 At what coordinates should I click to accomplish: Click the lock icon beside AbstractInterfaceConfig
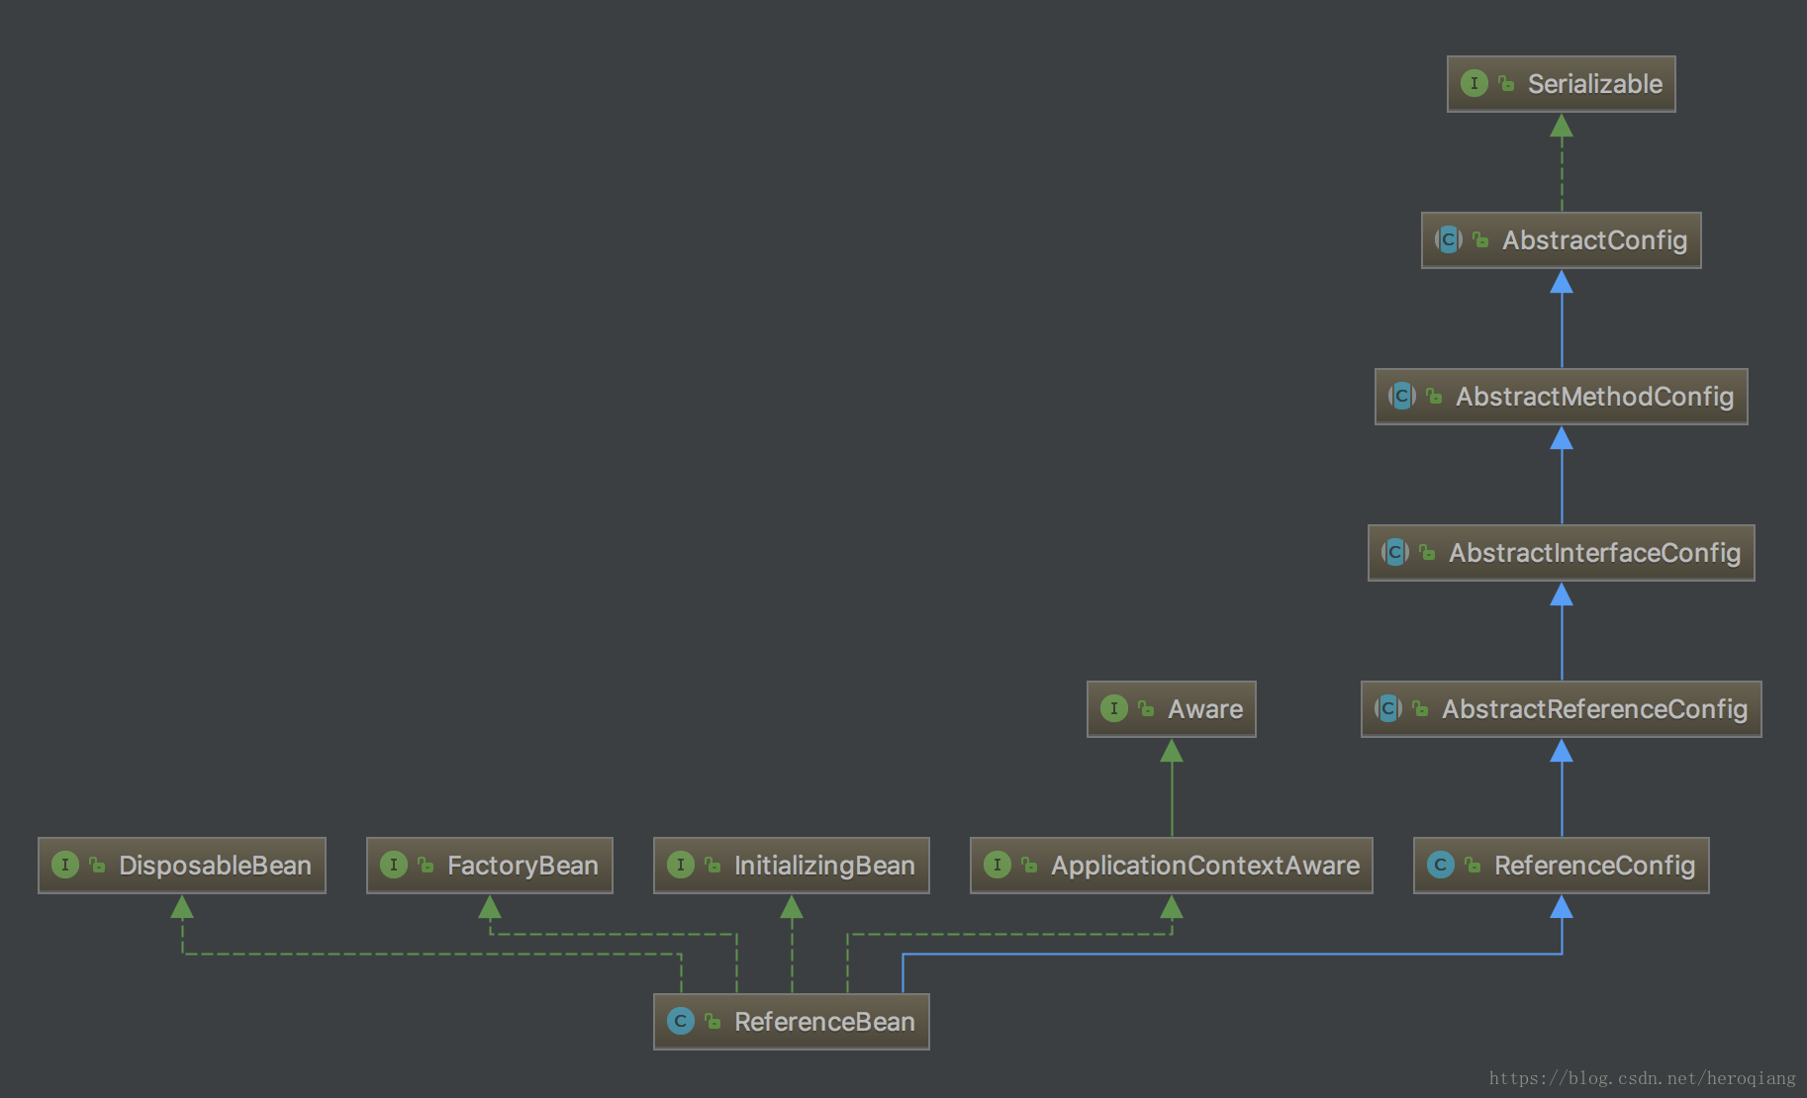click(x=1427, y=553)
